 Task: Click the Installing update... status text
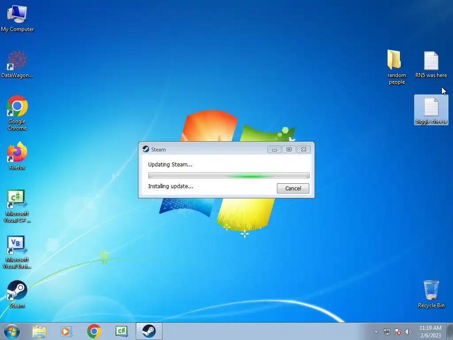pyautogui.click(x=170, y=186)
